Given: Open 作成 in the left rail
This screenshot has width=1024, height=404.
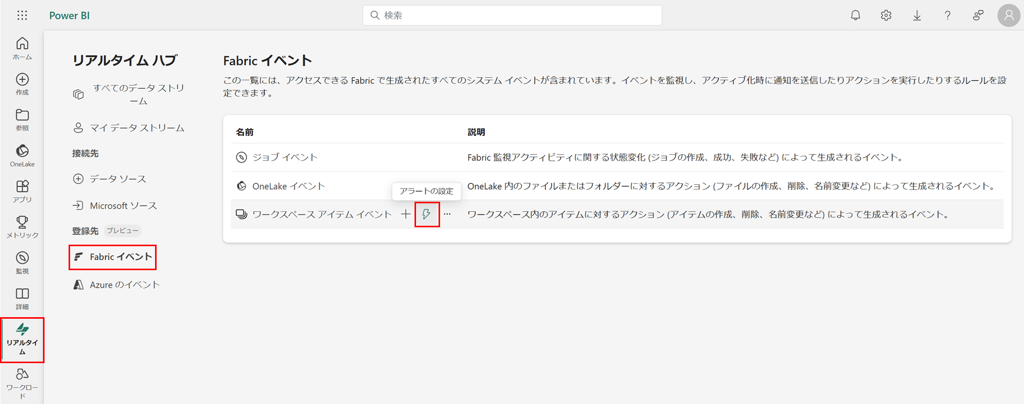Looking at the screenshot, I should tap(22, 84).
